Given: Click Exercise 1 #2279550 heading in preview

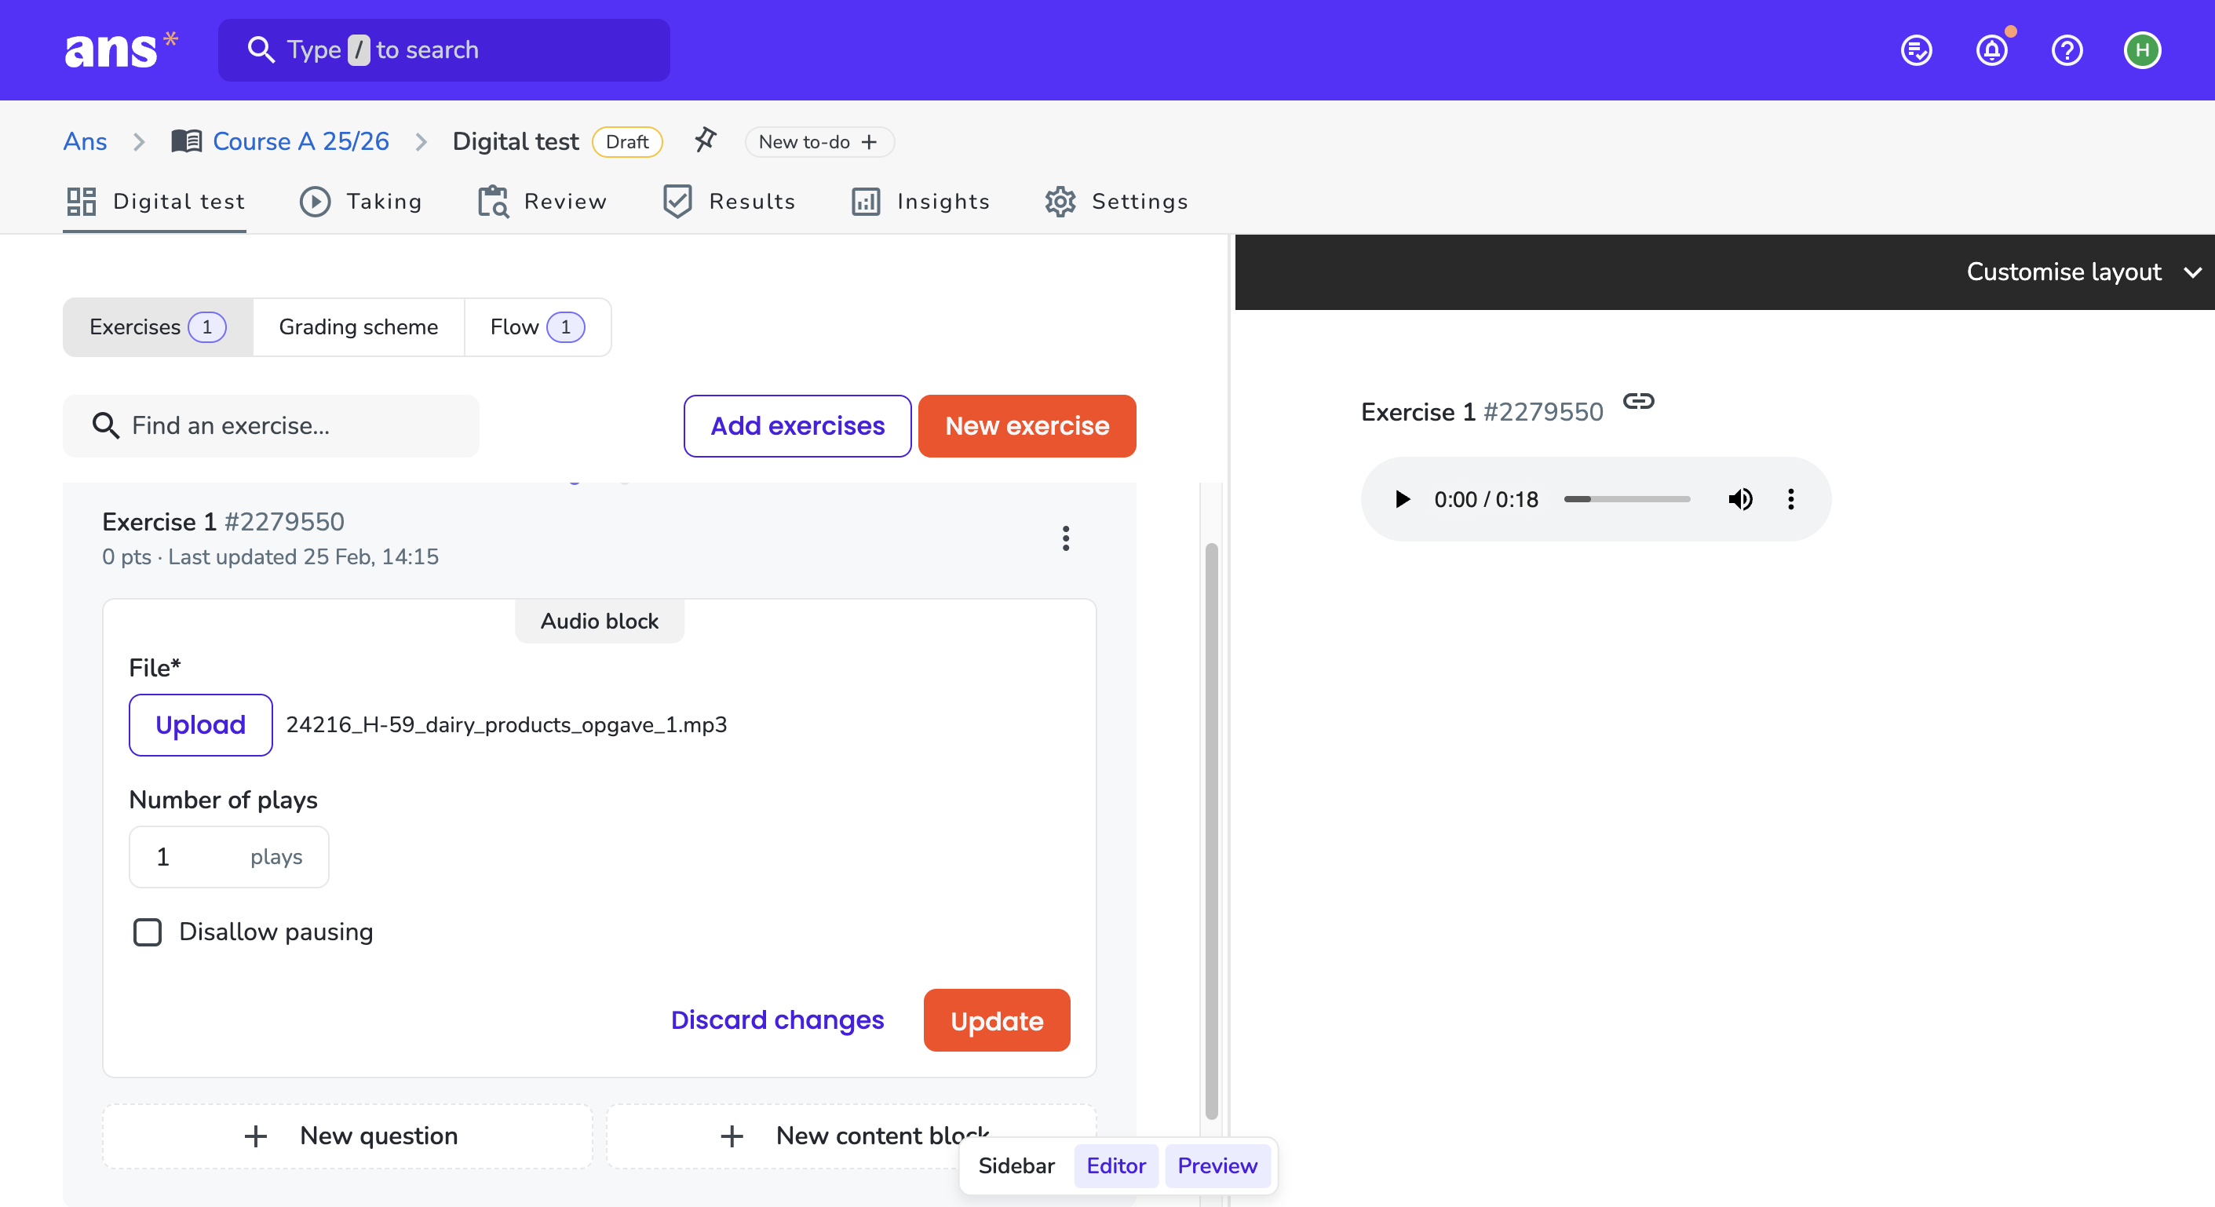Looking at the screenshot, I should pos(1482,412).
